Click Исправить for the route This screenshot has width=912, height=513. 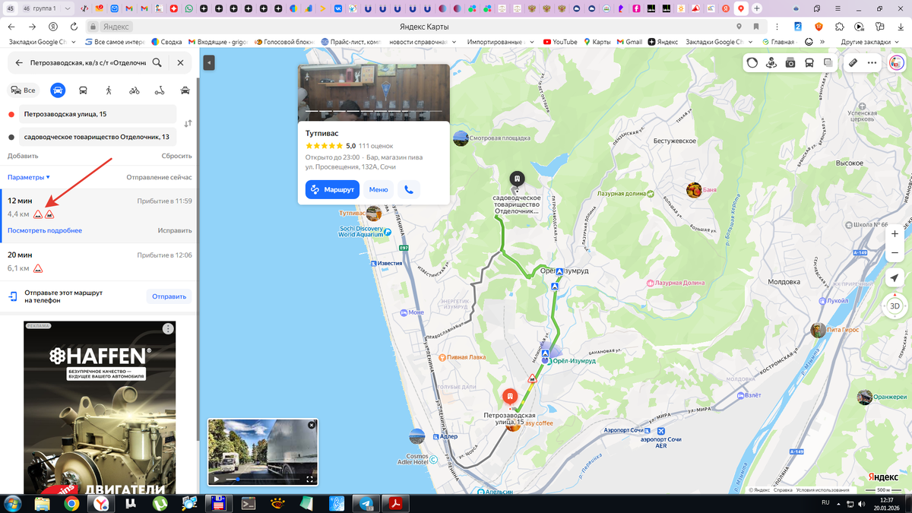pos(175,230)
